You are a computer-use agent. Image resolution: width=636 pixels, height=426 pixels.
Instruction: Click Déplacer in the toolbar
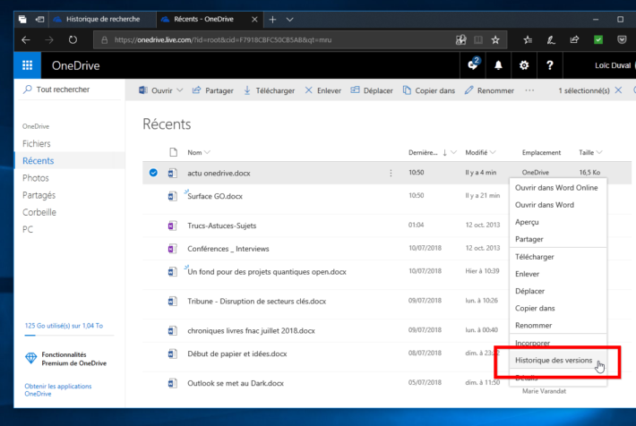tap(372, 90)
